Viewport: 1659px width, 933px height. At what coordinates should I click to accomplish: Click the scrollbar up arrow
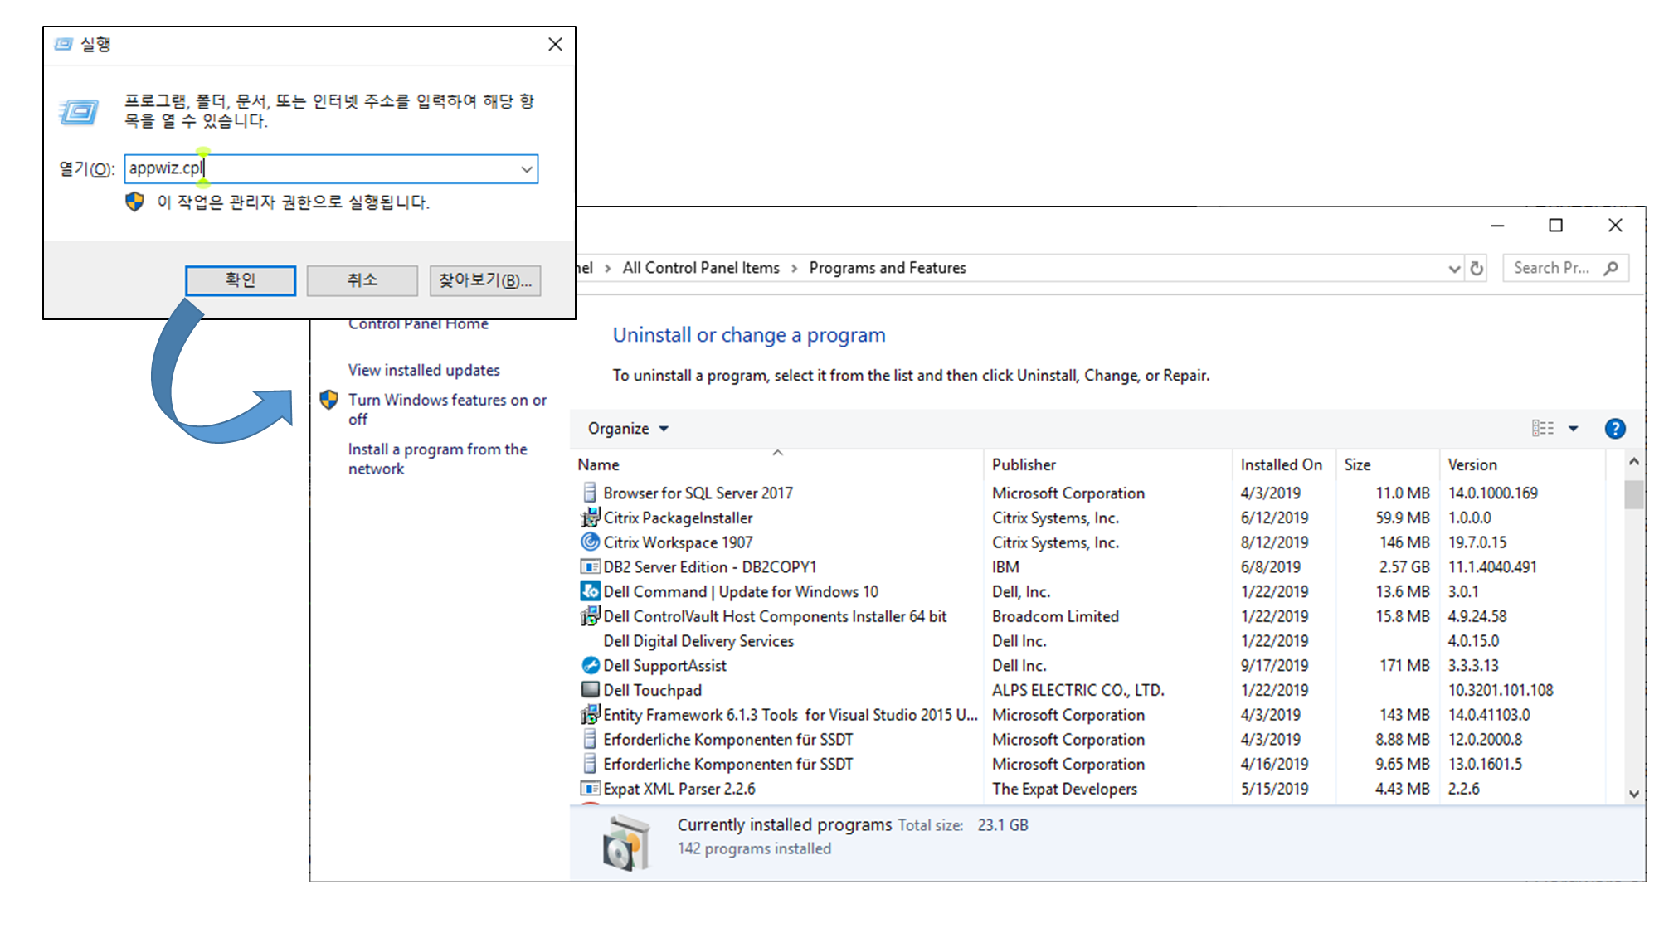[x=1633, y=461]
